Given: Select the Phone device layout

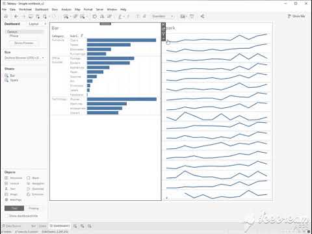Looking at the screenshot, I should point(14,36).
